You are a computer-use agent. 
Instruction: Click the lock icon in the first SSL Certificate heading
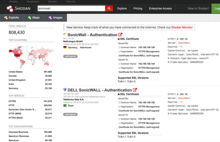(x=119, y=39)
